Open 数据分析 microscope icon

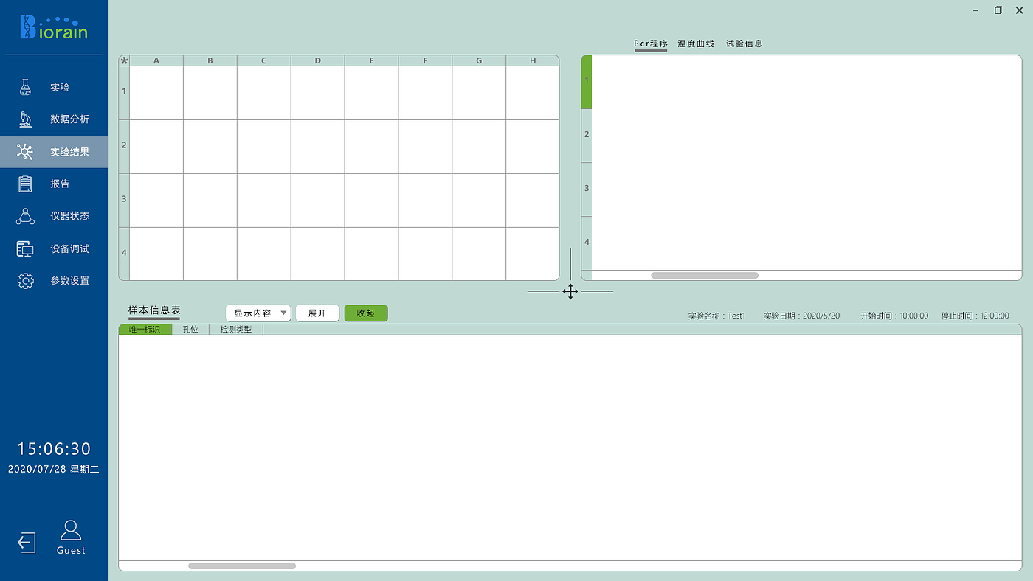26,119
